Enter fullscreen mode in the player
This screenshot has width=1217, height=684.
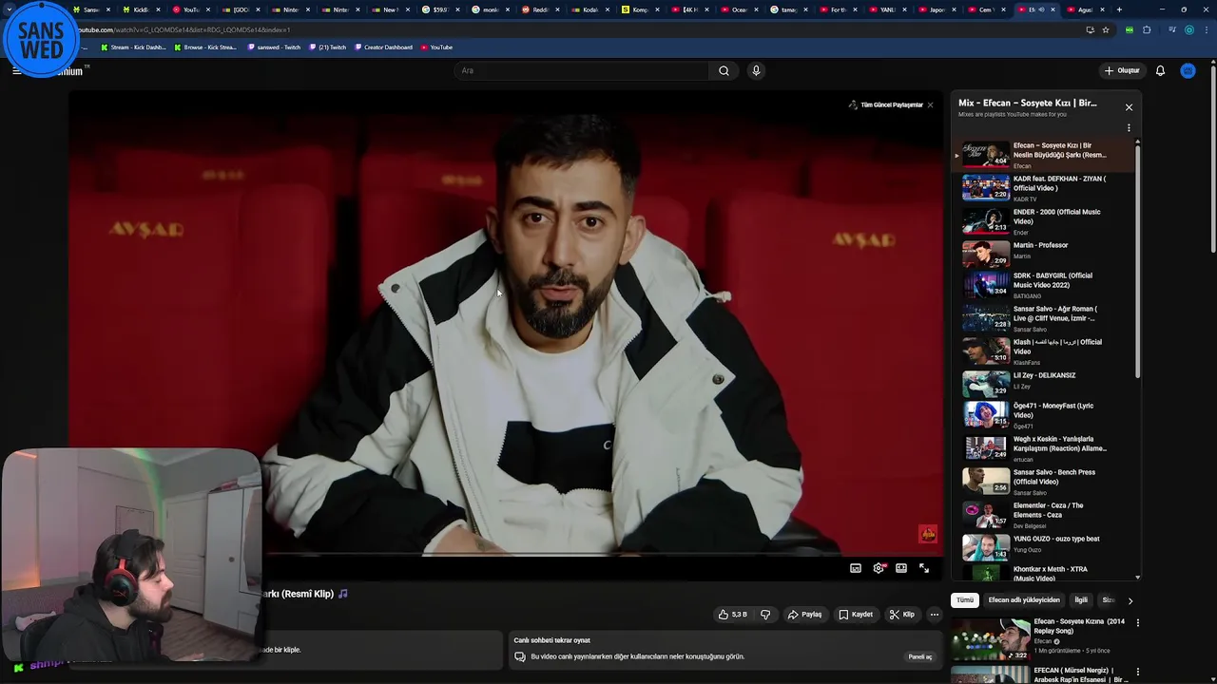pyautogui.click(x=924, y=568)
